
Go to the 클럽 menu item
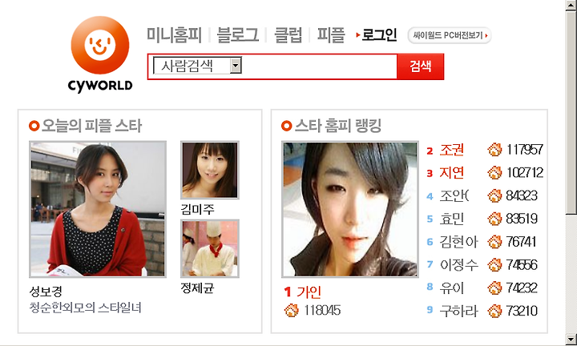pyautogui.click(x=288, y=35)
